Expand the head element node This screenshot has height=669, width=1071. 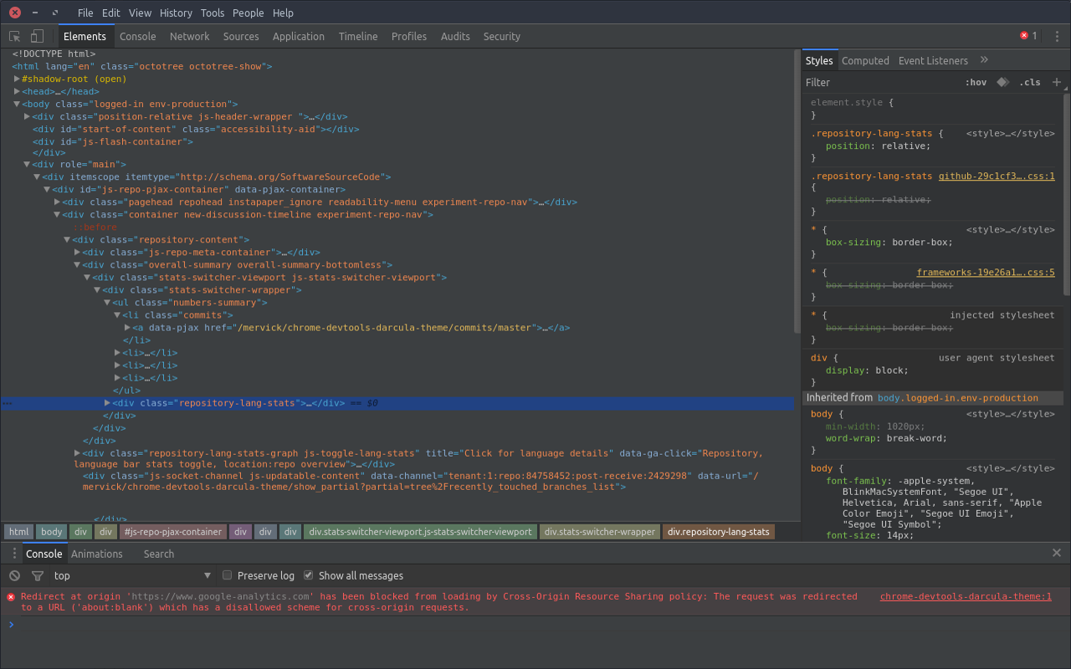[x=18, y=91]
